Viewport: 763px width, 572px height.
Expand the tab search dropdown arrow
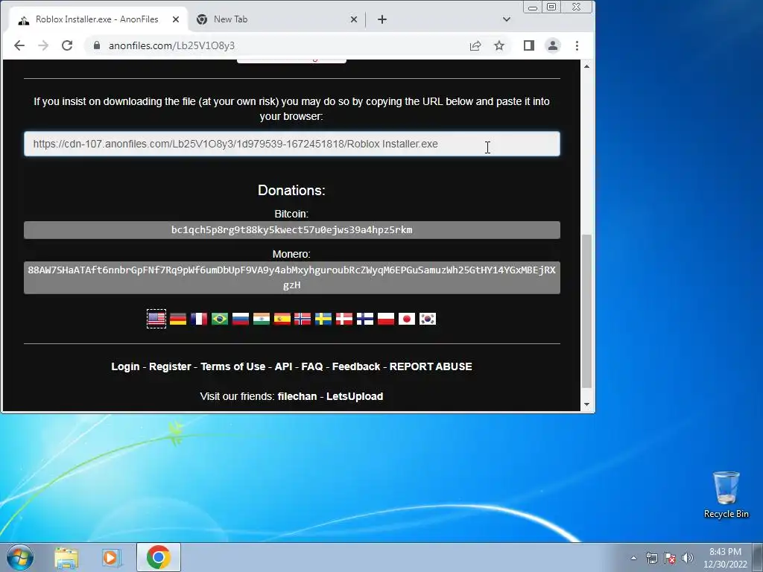507,19
